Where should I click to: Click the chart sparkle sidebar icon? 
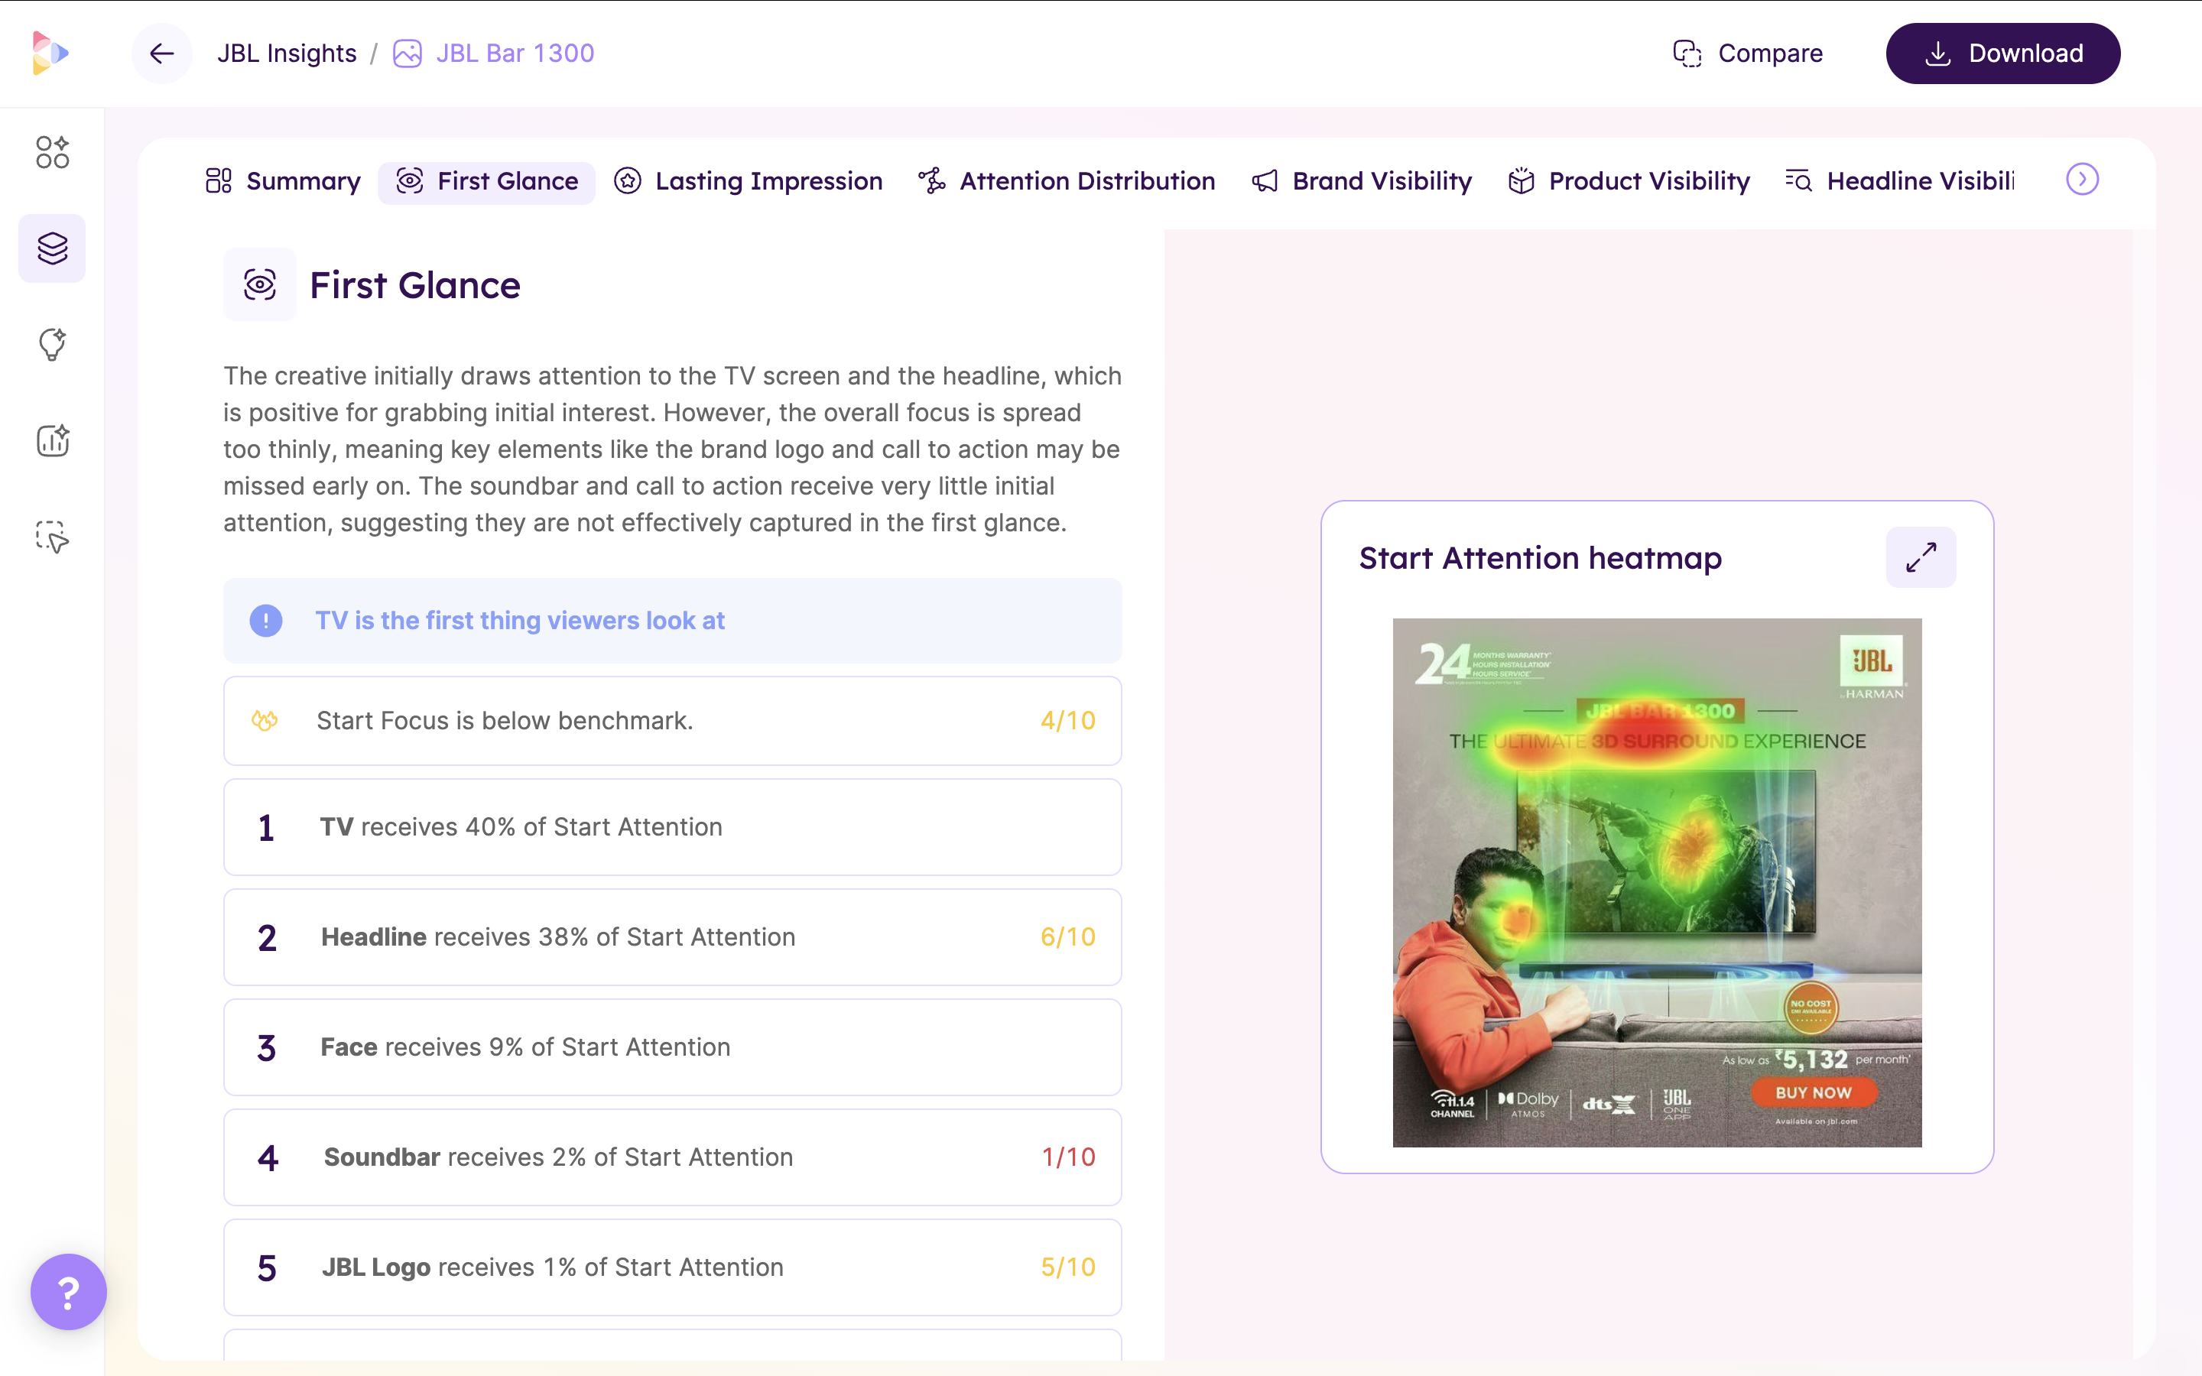52,440
